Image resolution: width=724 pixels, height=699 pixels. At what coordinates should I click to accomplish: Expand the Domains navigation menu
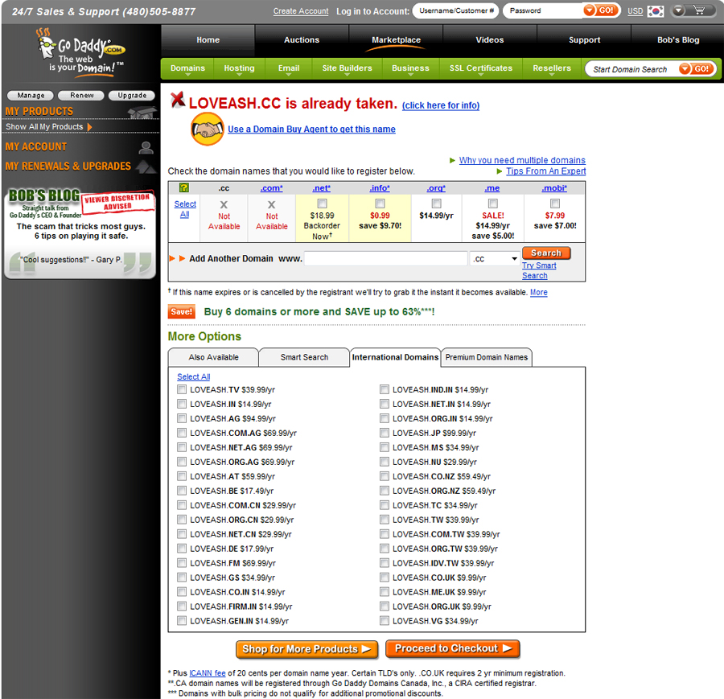[187, 68]
